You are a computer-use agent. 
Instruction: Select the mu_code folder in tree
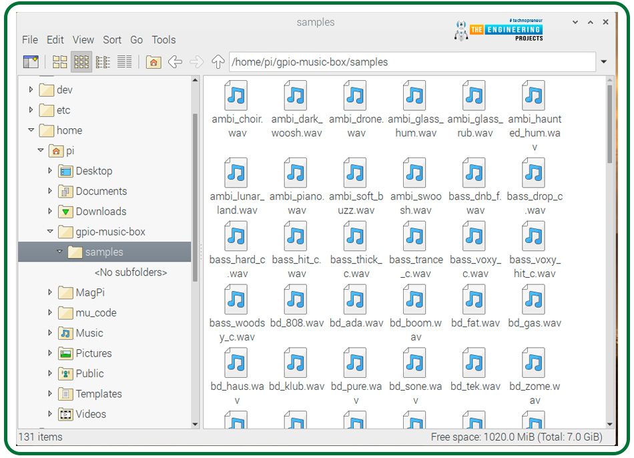click(x=87, y=312)
